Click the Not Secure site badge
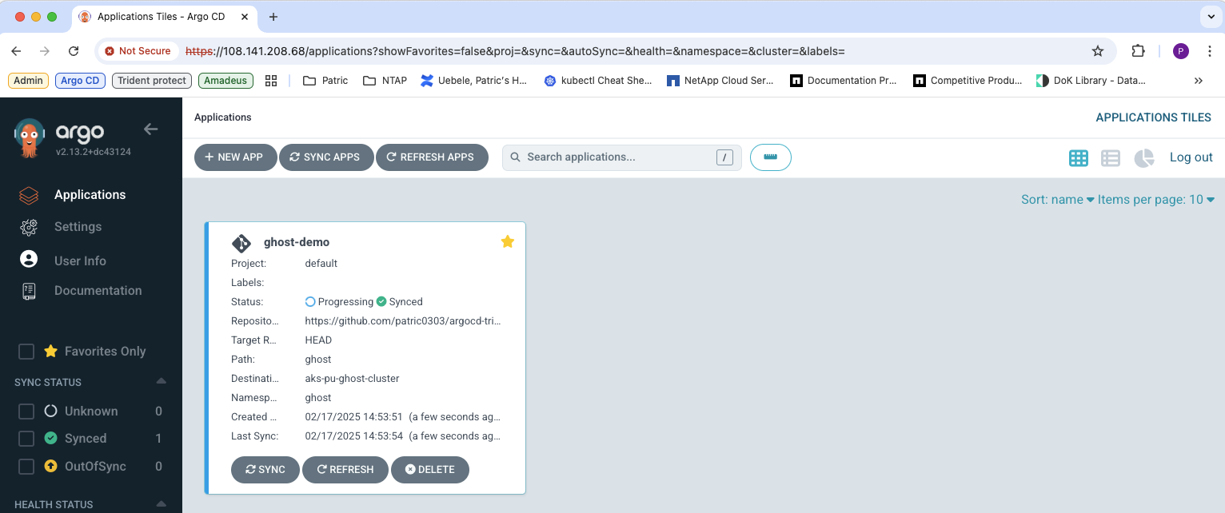 tap(138, 51)
